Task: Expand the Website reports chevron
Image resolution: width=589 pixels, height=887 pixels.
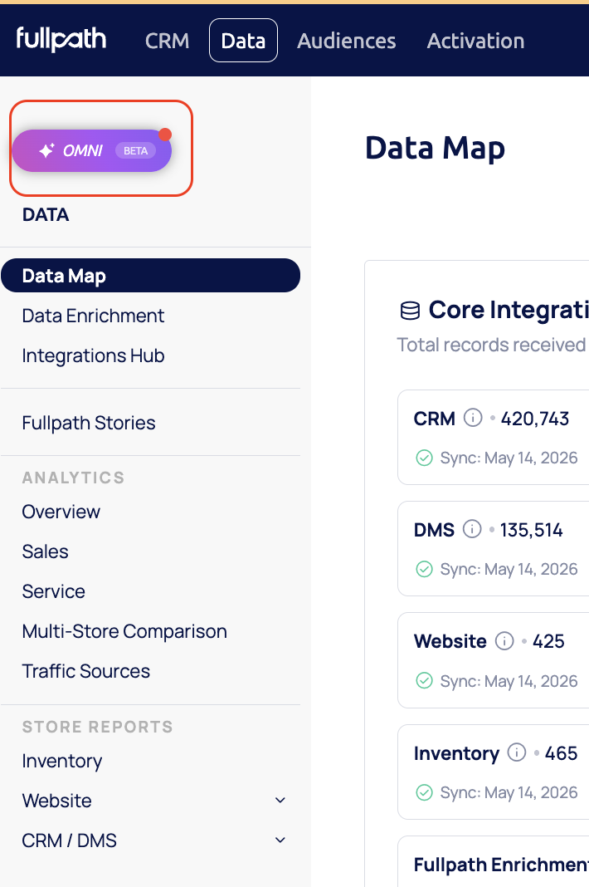Action: (x=280, y=801)
